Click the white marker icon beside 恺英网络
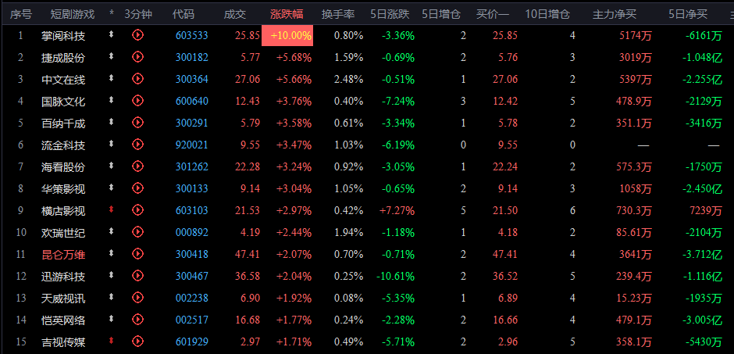734x354 pixels. [x=111, y=318]
